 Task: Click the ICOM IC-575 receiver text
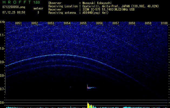[x=108, y=9]
